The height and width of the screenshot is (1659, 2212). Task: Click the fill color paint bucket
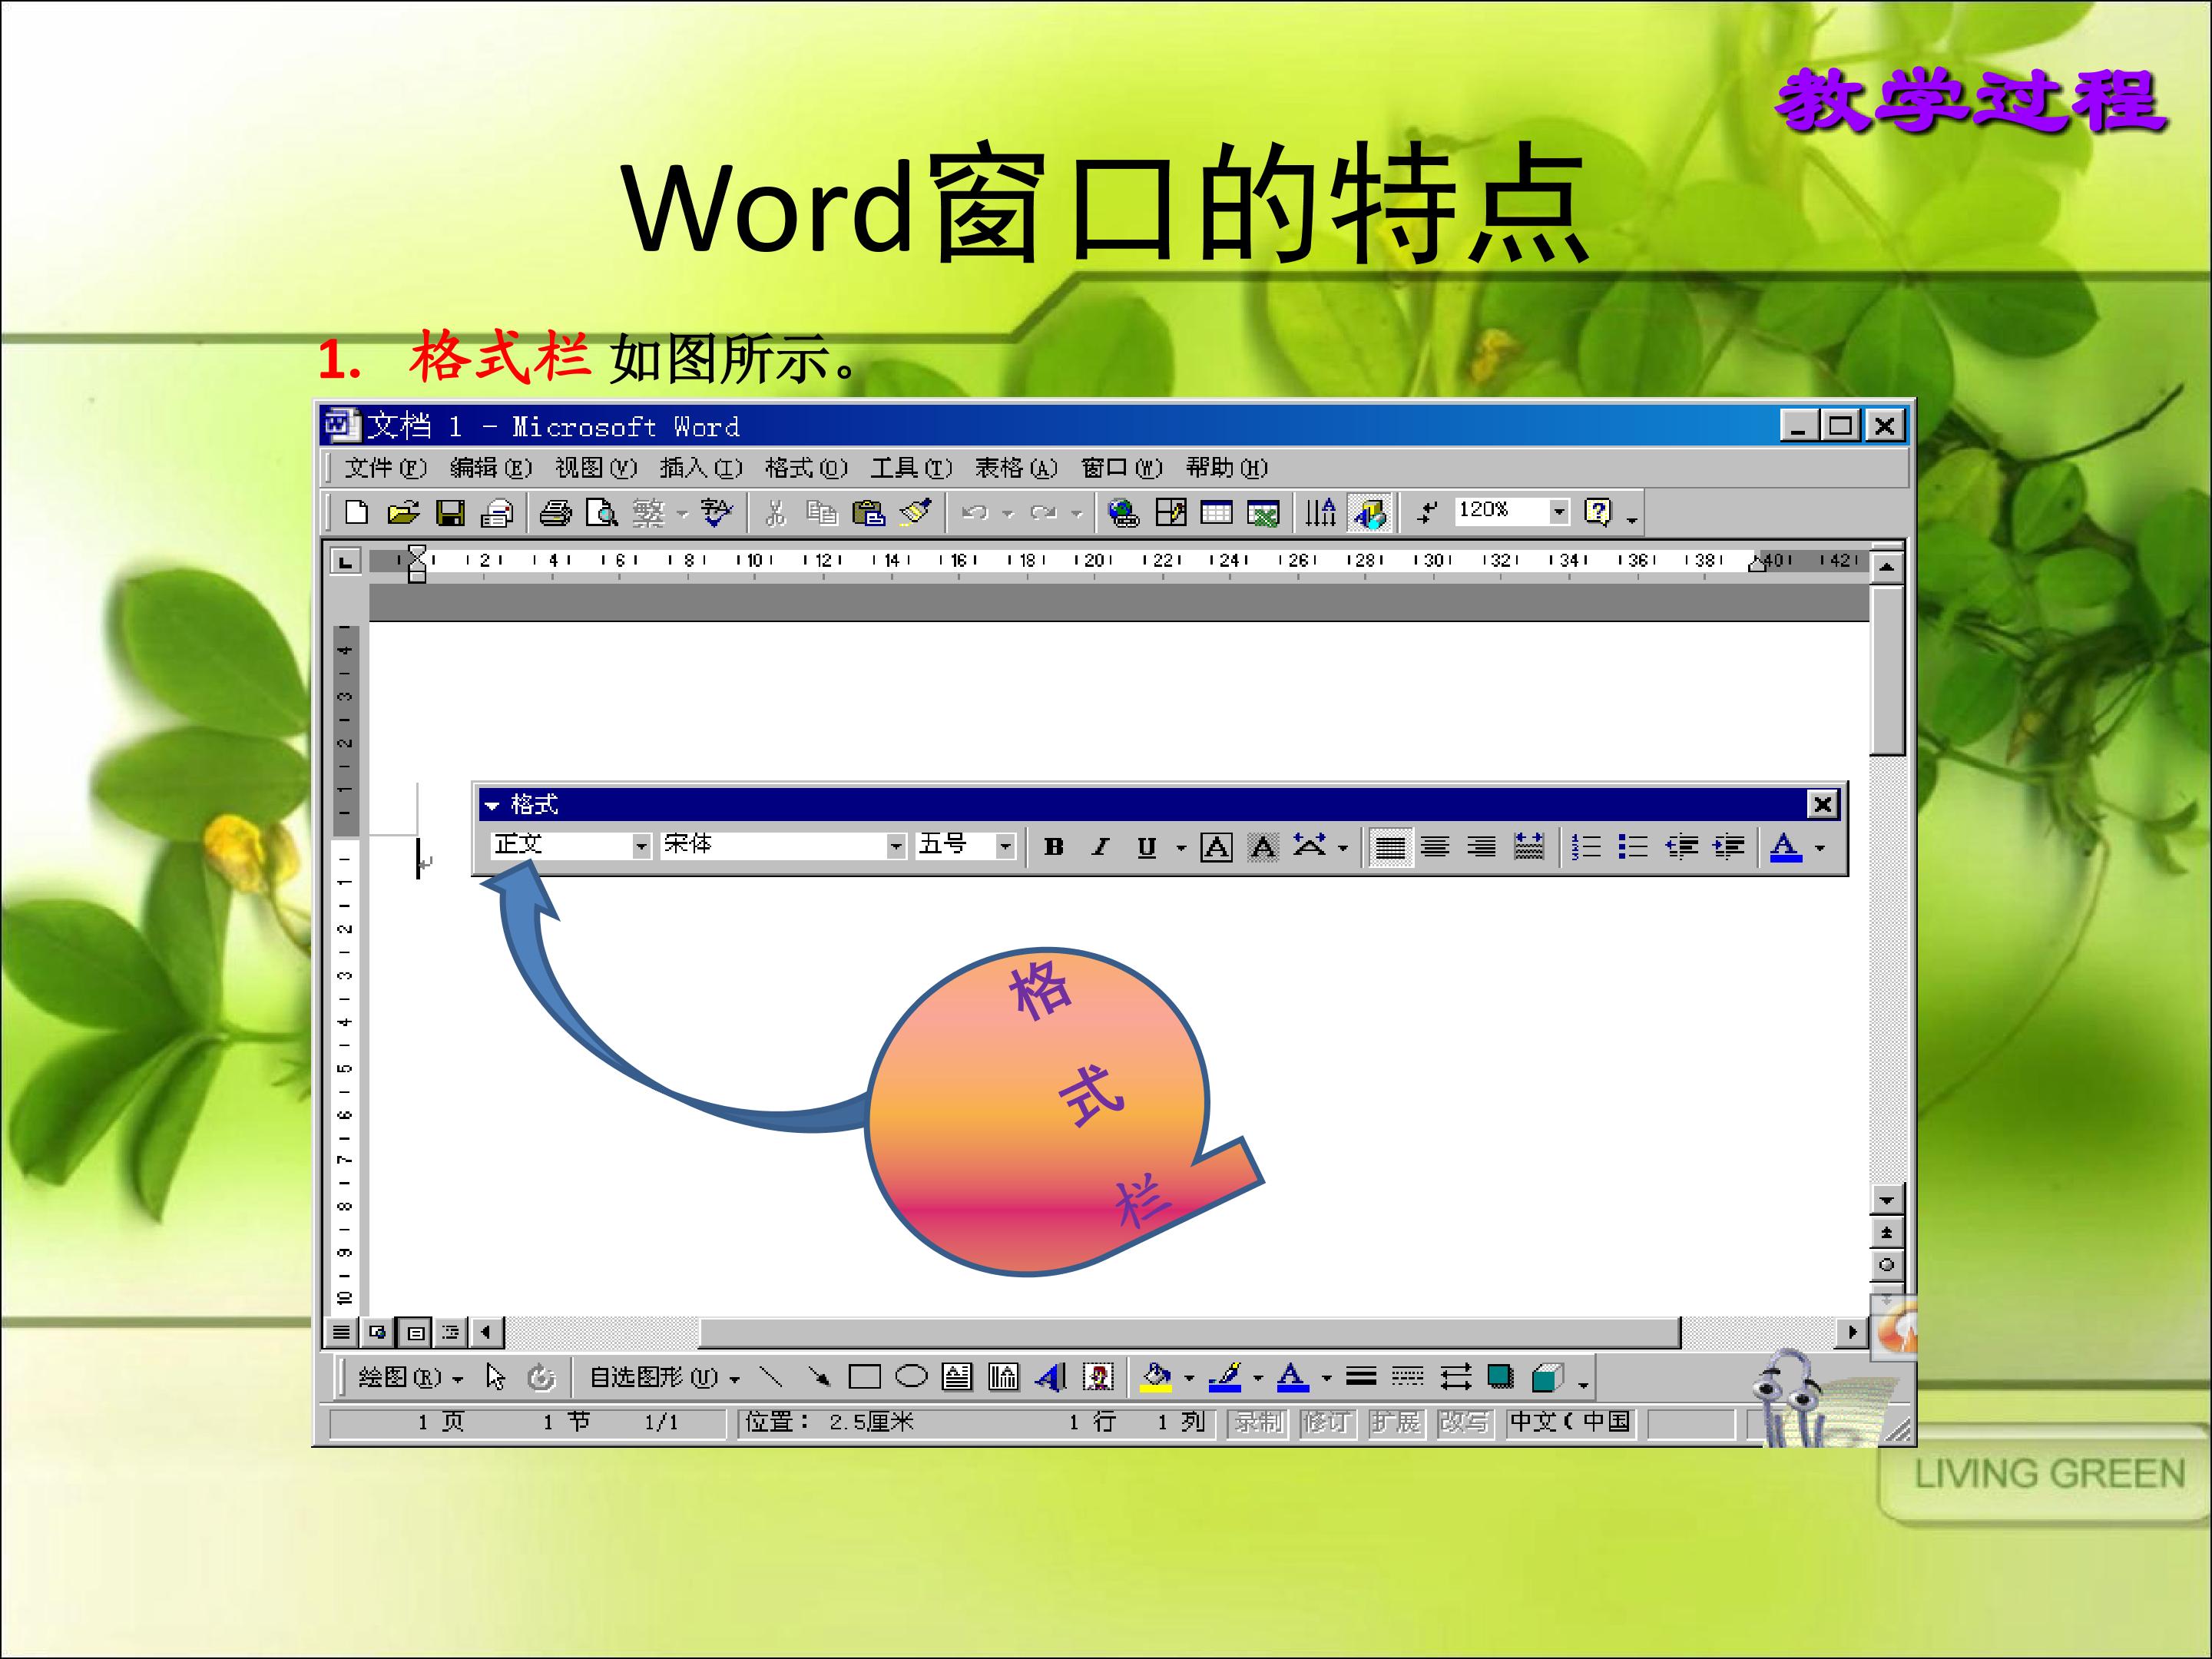pyautogui.click(x=1157, y=1377)
